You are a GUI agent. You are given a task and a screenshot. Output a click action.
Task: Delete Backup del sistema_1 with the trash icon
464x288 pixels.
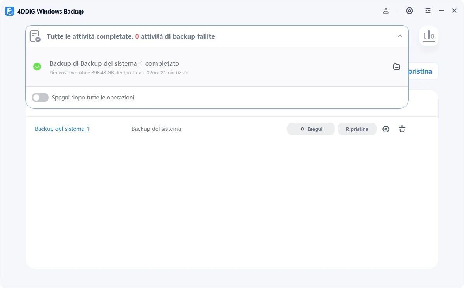[x=402, y=129]
